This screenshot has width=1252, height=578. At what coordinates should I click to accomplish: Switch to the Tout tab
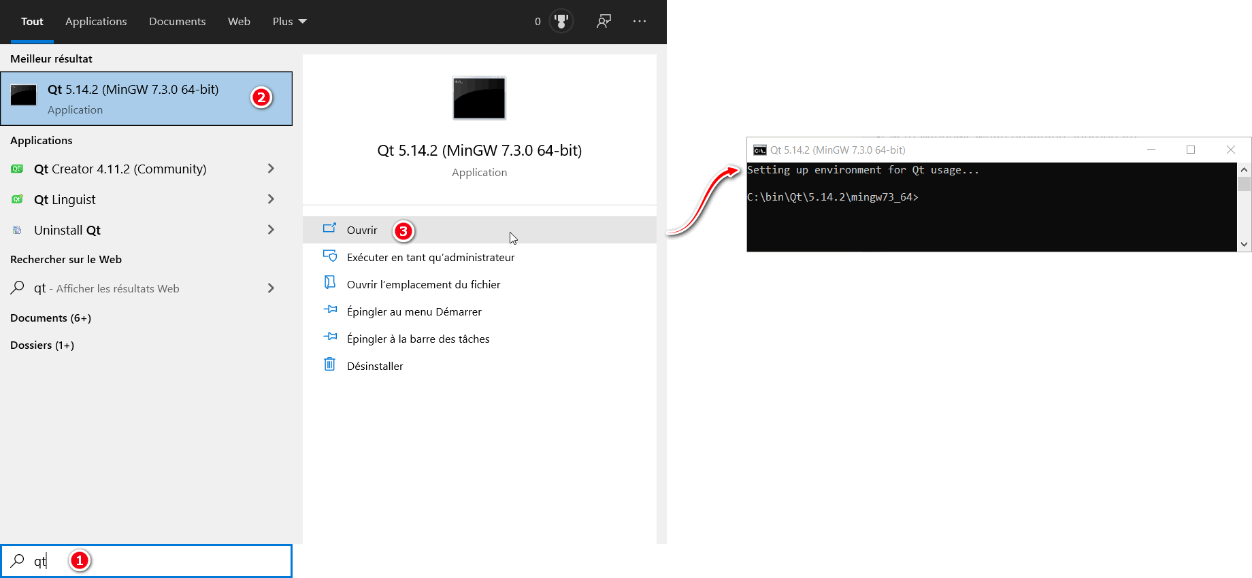tap(32, 21)
